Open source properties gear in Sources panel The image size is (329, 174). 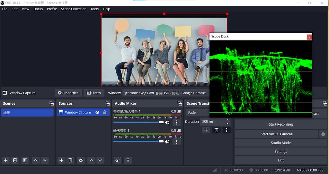point(81,161)
